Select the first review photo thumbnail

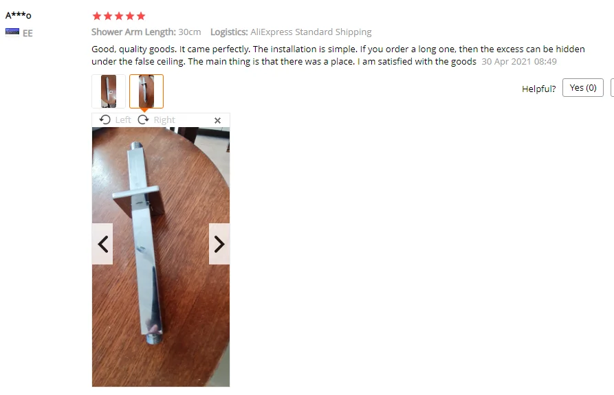pos(109,91)
